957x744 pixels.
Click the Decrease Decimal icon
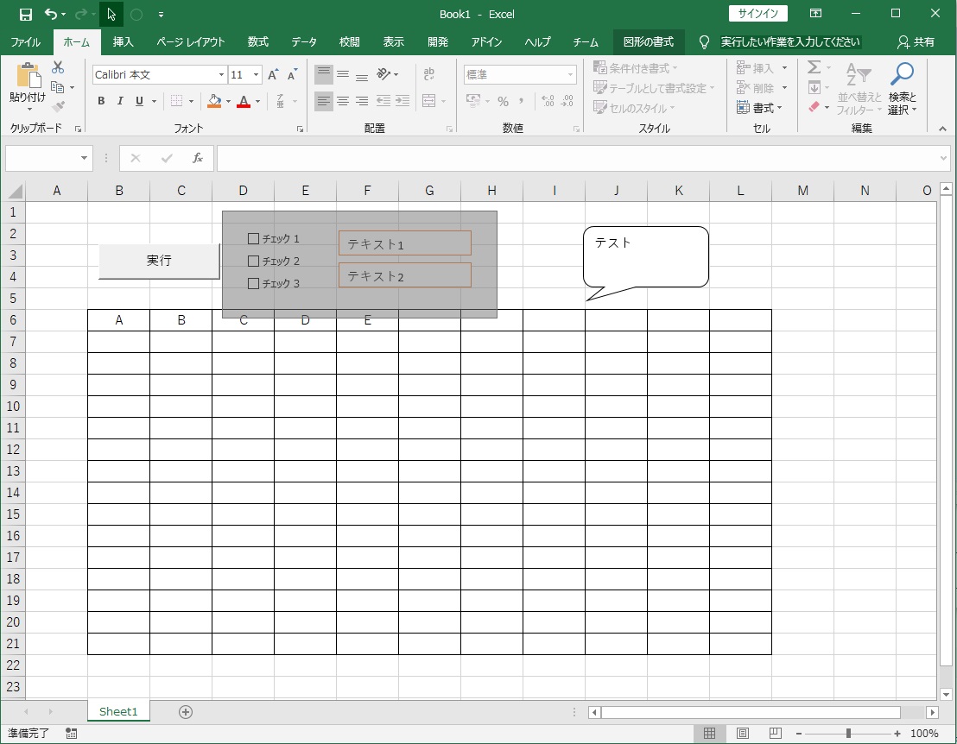coord(567,101)
